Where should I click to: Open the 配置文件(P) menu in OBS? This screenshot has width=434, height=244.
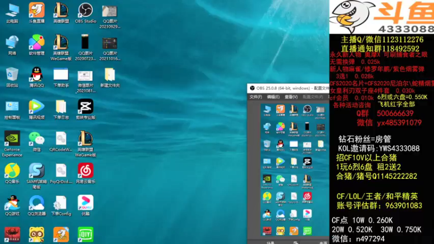coord(313,97)
